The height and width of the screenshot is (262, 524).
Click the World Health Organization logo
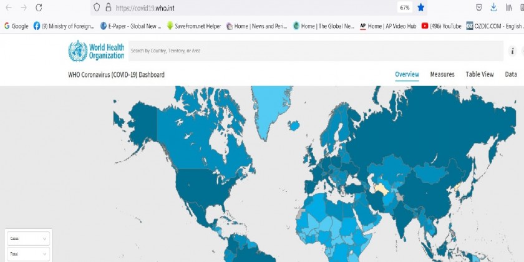(x=97, y=51)
